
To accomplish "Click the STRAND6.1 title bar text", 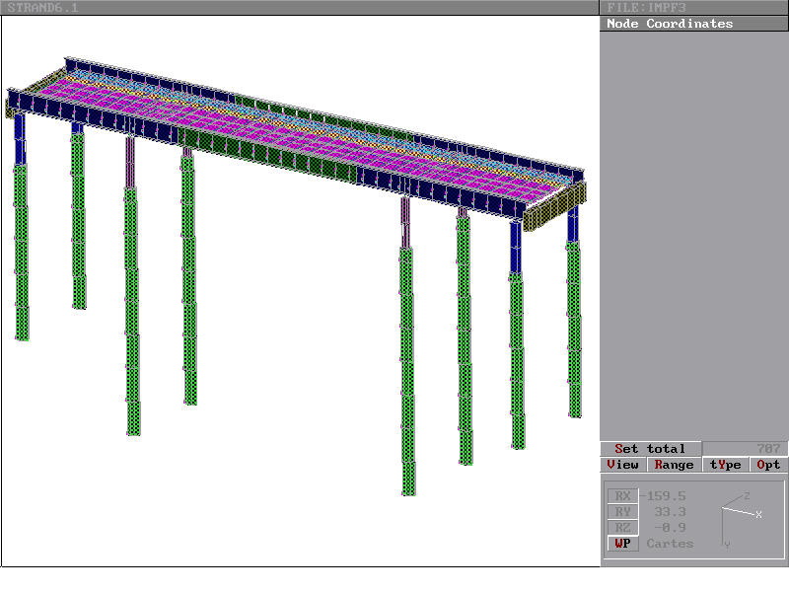I will [42, 8].
